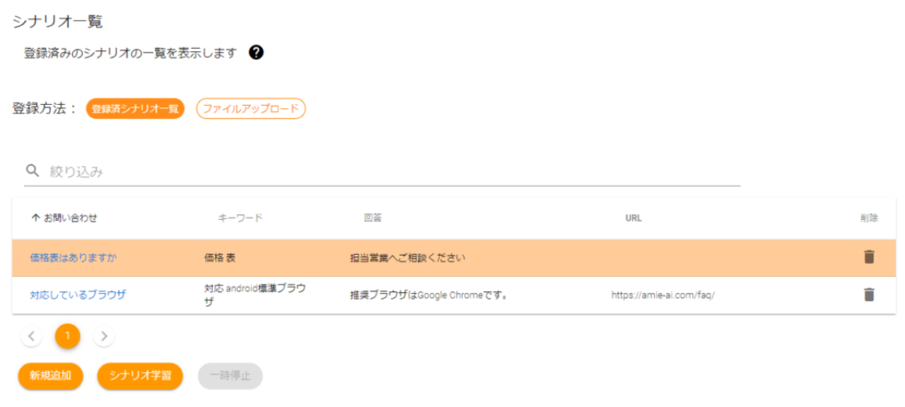The height and width of the screenshot is (407, 905).
Task: Open the 価格表はありますか scenario link
Action: point(74,258)
